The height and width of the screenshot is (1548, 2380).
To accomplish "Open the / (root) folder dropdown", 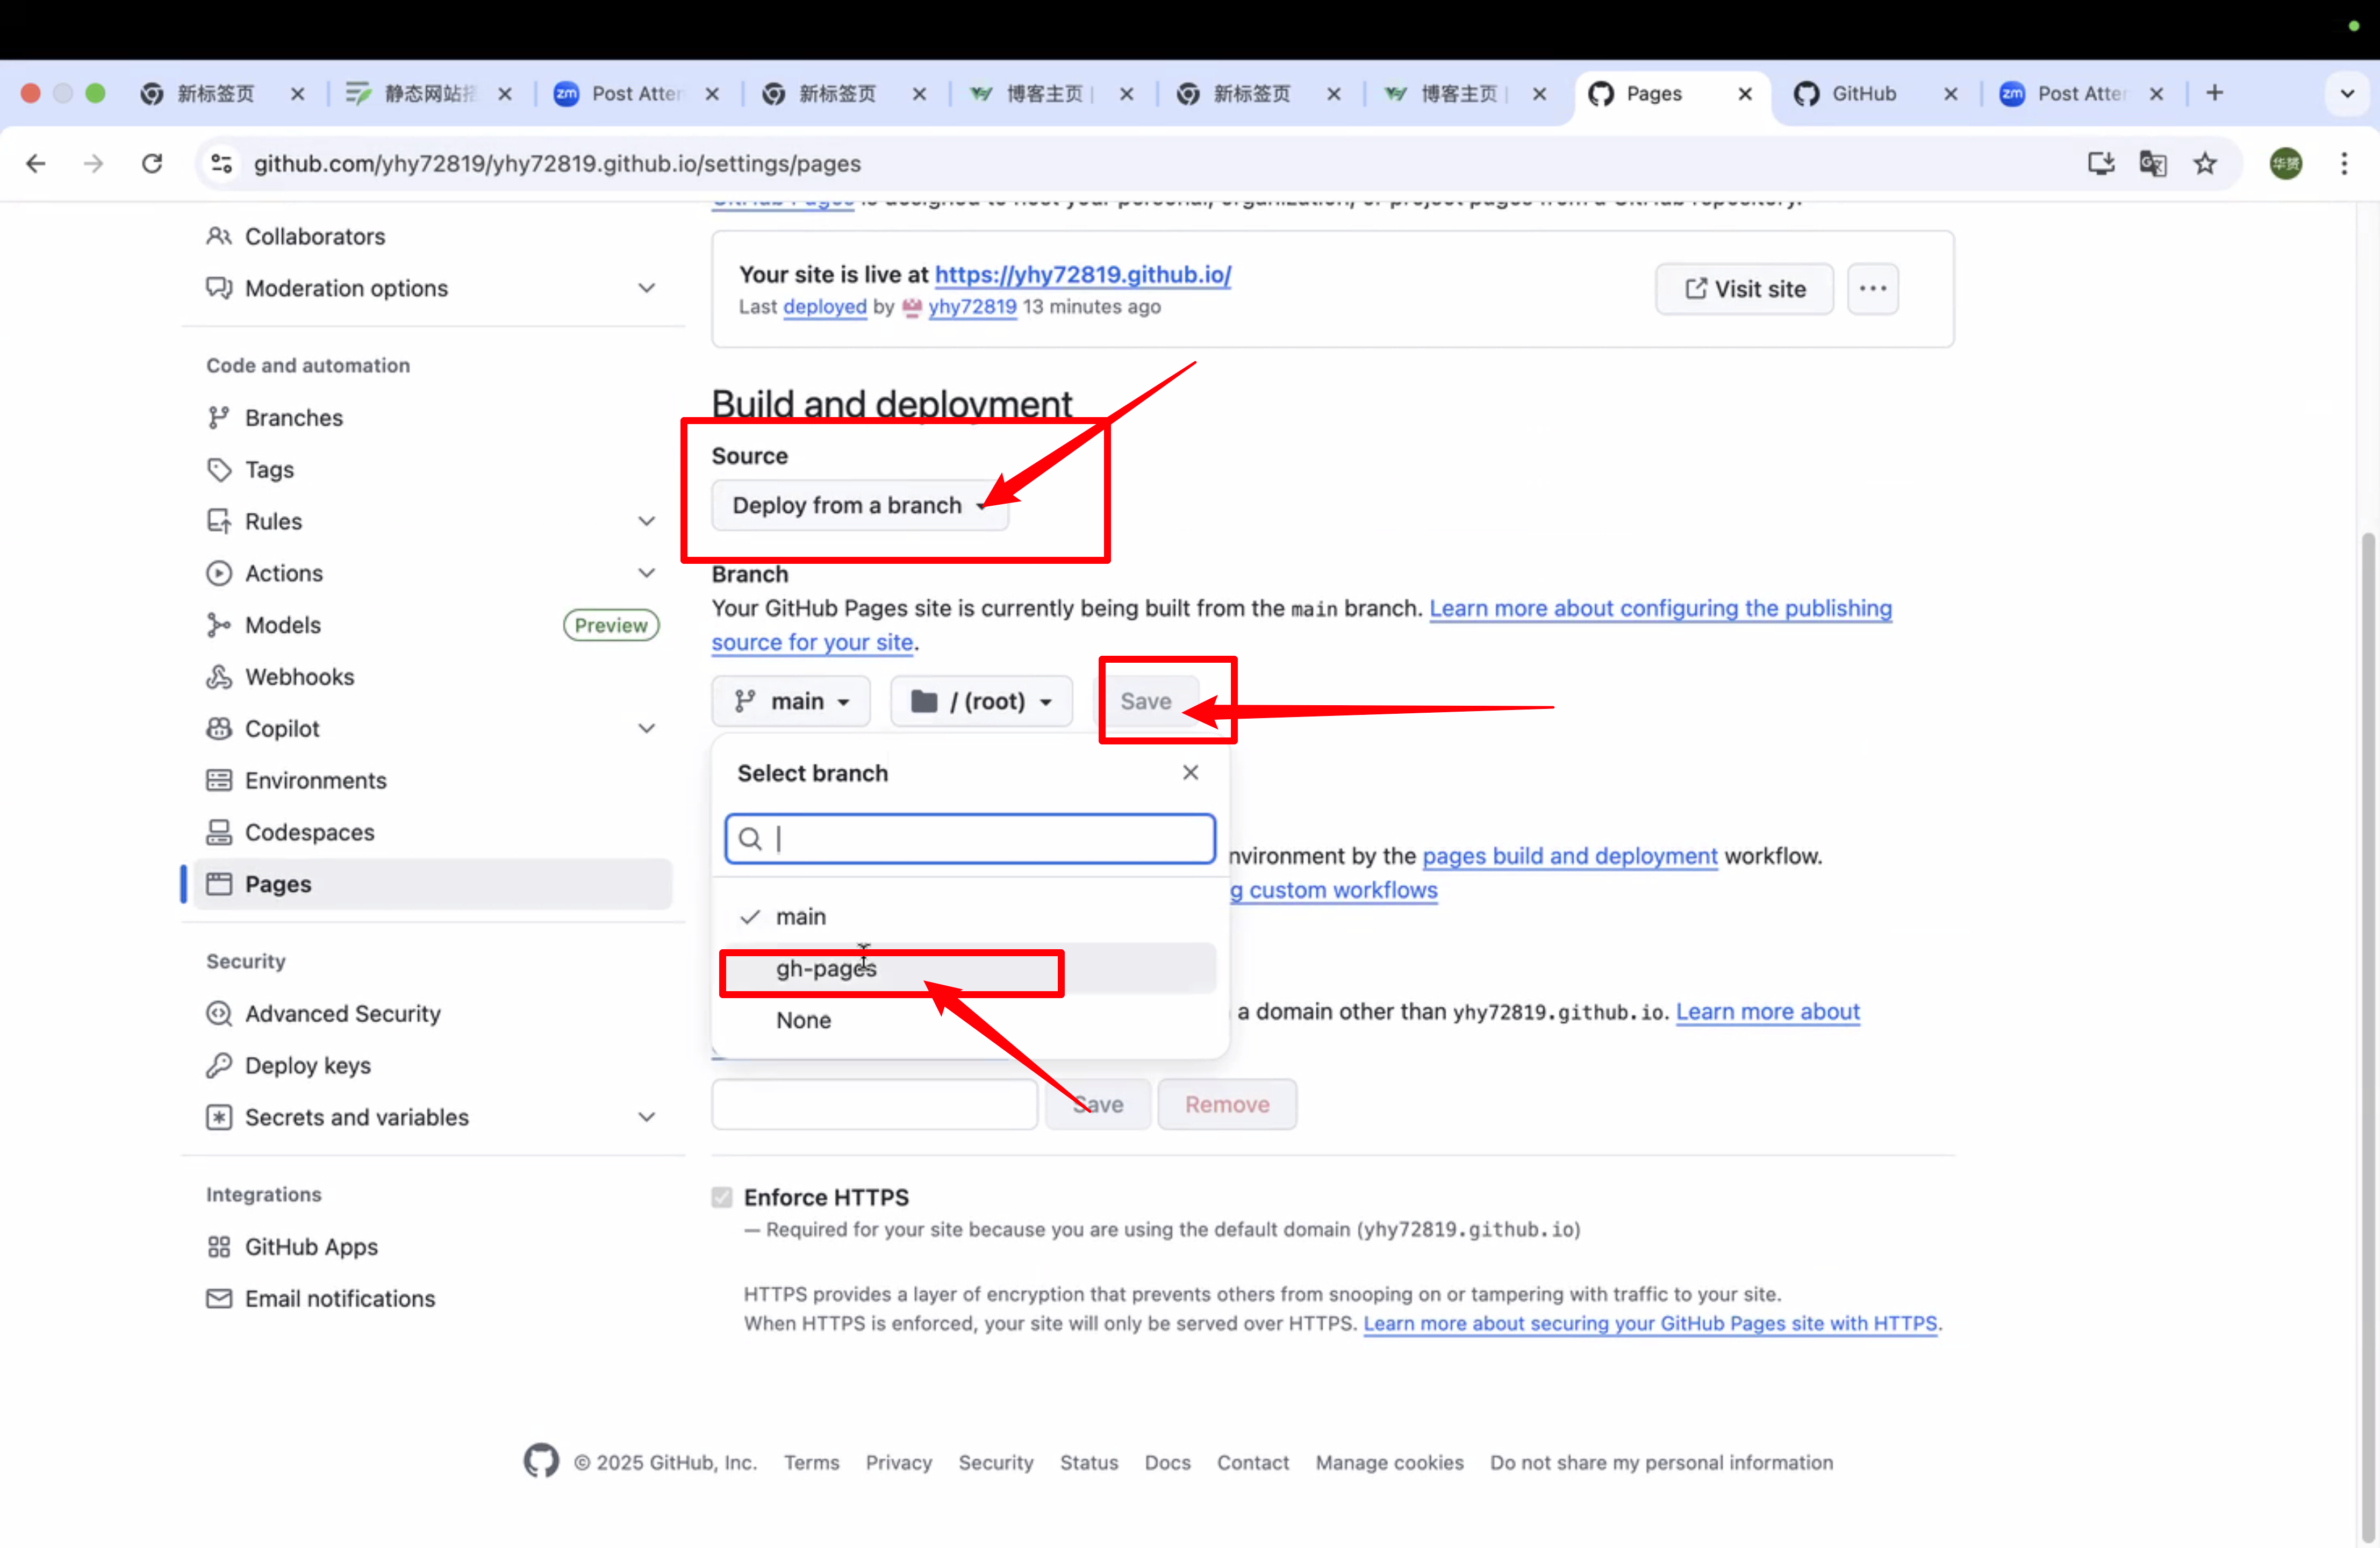I will 981,701.
